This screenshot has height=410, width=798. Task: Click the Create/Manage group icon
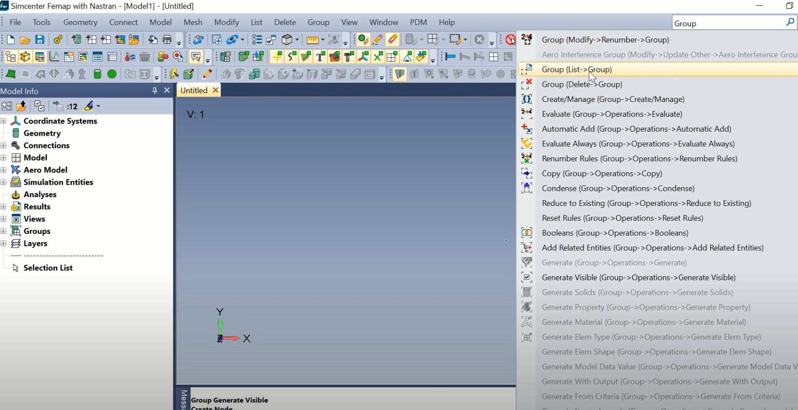click(x=527, y=99)
